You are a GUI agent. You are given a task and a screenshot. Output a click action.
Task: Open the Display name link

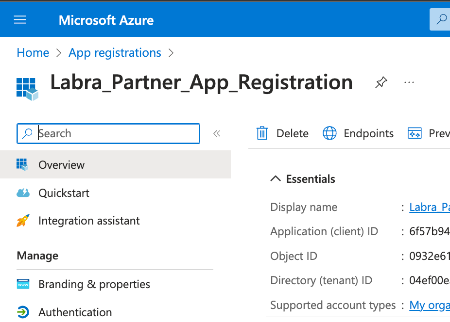(x=430, y=207)
